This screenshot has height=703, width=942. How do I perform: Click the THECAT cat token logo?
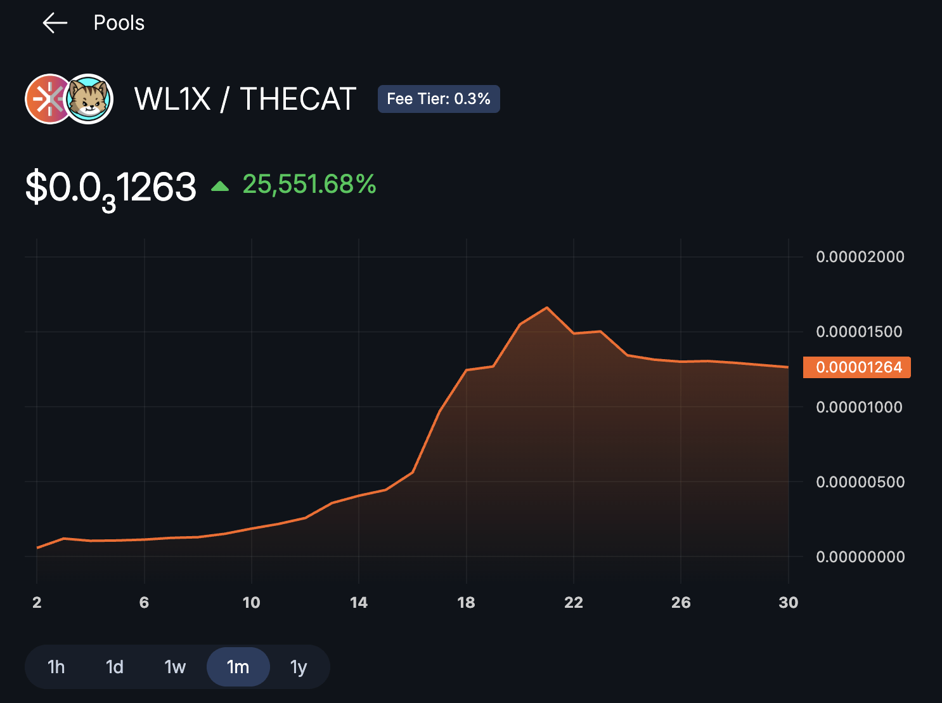pos(89,99)
